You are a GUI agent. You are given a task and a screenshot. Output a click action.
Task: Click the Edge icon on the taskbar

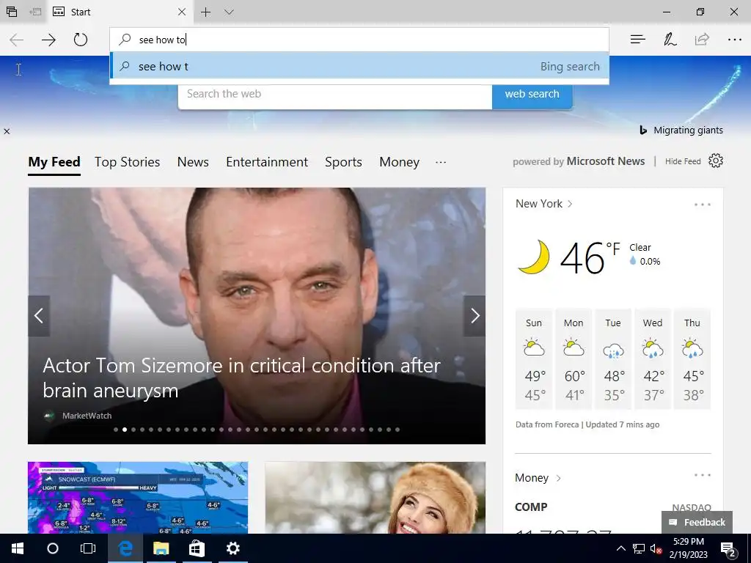click(x=125, y=548)
